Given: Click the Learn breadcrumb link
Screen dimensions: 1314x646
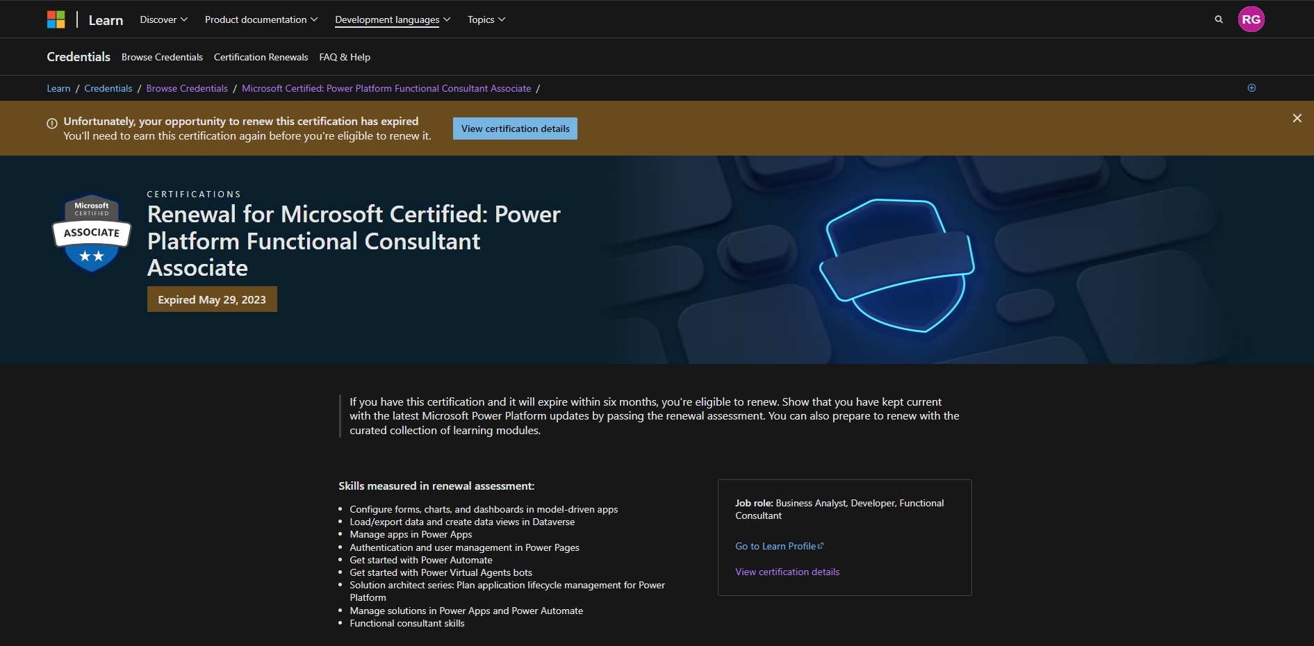Looking at the screenshot, I should pos(58,88).
